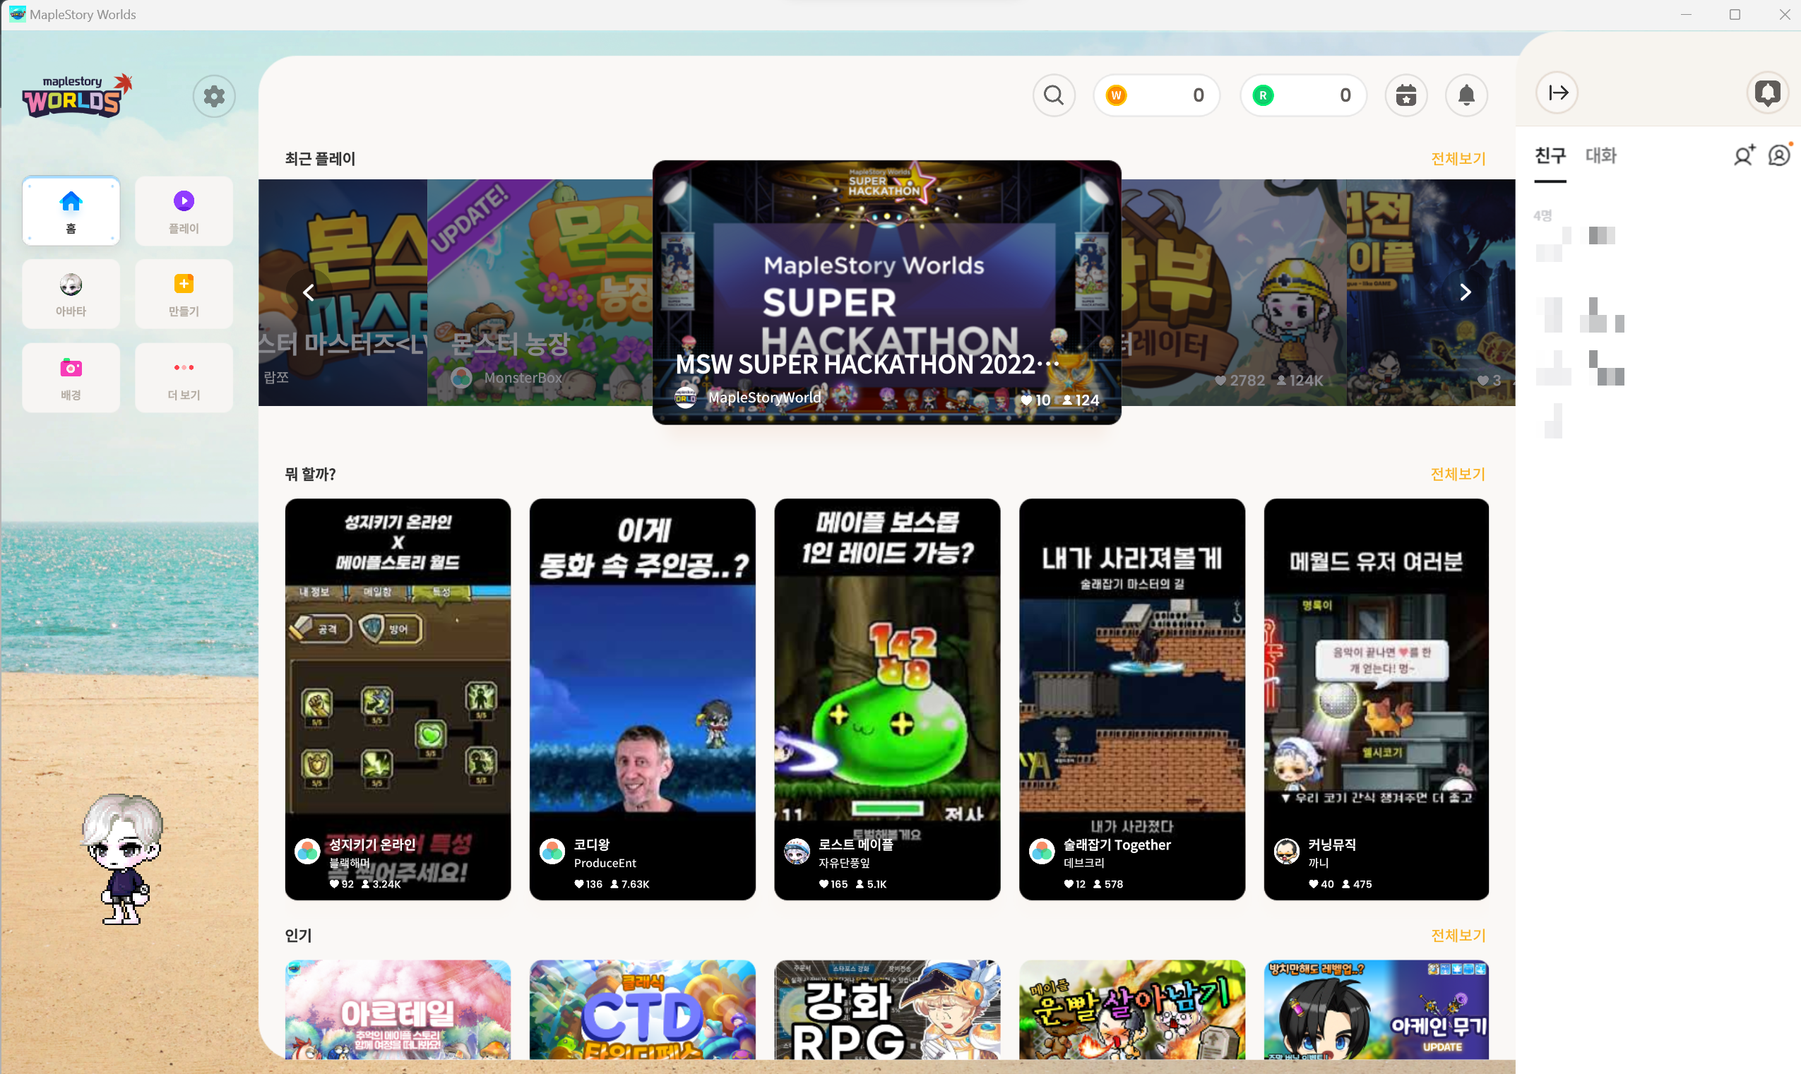
Task: Click the search magnifier icon
Action: 1053,95
